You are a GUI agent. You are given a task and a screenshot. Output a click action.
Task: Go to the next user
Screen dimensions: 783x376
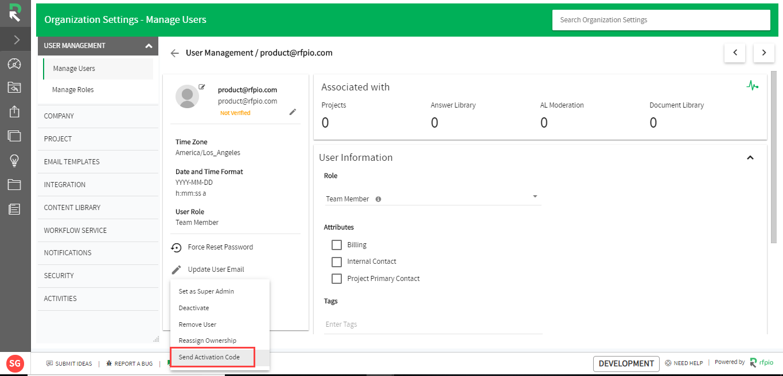[x=764, y=53]
